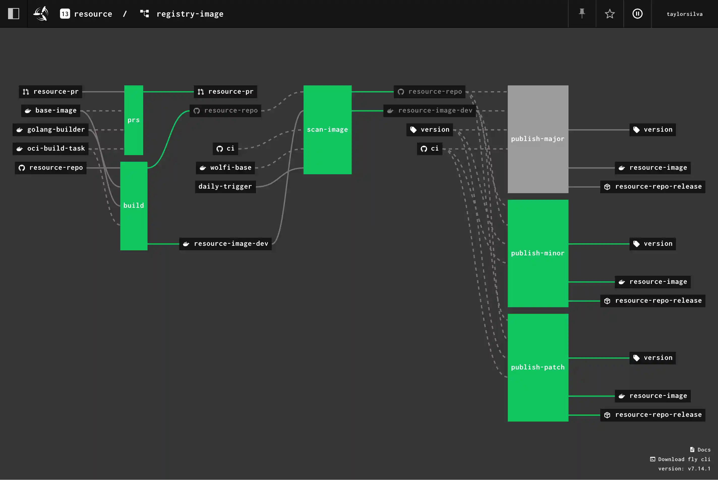Click the Concourse propeller logo in the top bar
The image size is (718, 480).
tap(41, 13)
